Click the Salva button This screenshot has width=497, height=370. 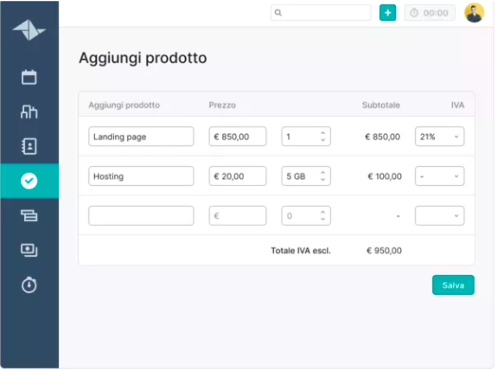tap(453, 284)
